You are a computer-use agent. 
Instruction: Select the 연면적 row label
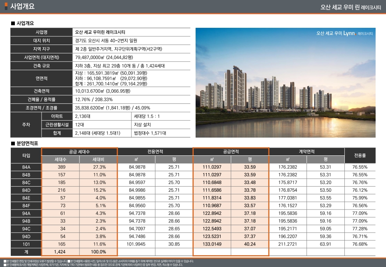click(41, 78)
